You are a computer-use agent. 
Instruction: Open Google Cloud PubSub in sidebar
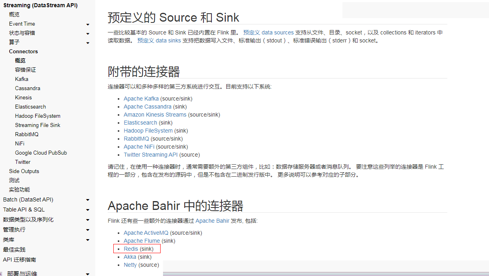click(x=41, y=153)
